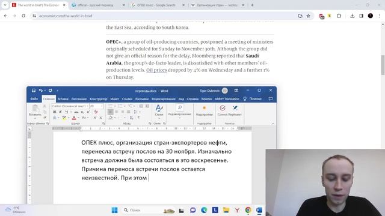Open the font name combo box
The height and width of the screenshot is (216, 385).
click(70, 106)
